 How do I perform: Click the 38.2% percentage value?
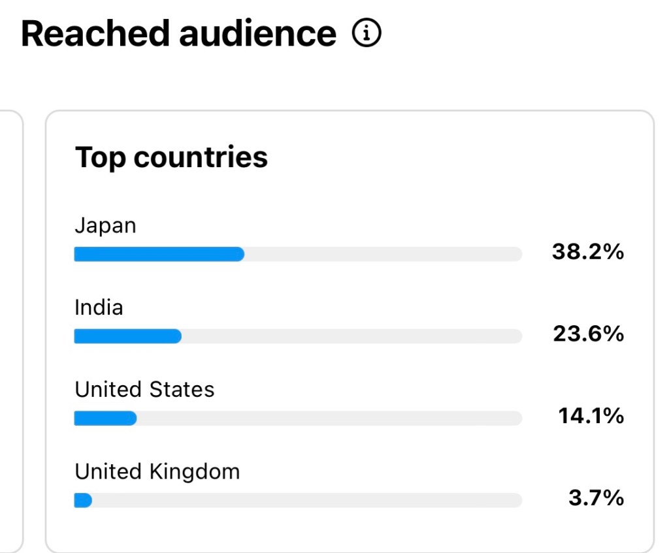(587, 252)
